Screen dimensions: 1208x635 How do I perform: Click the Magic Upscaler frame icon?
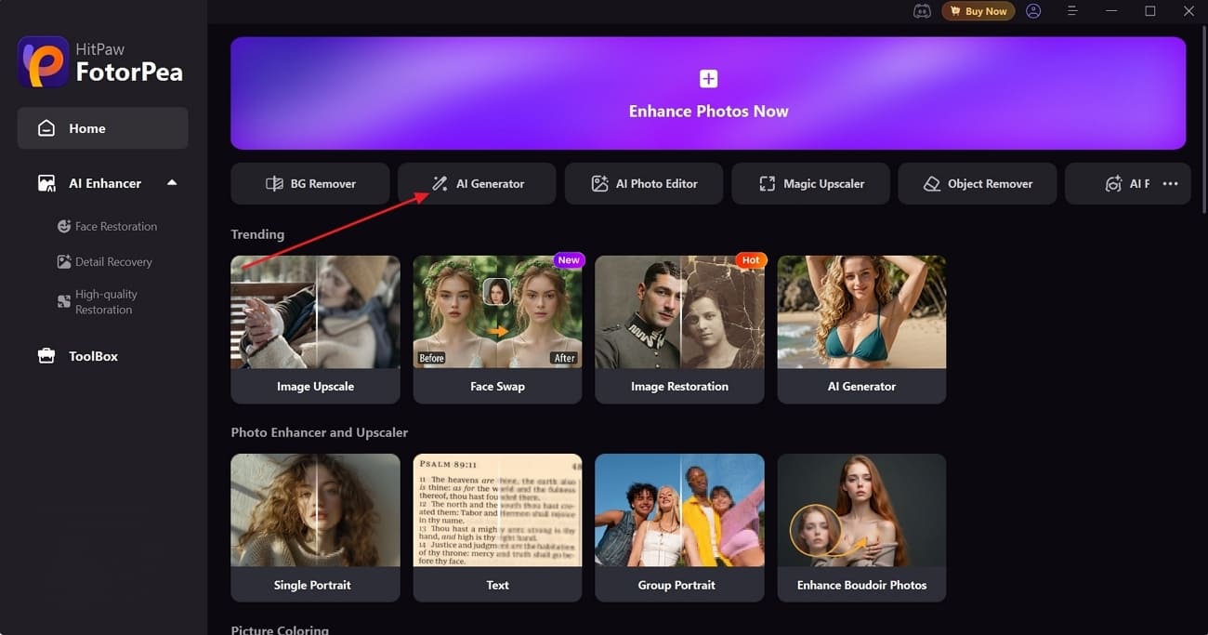tap(767, 184)
